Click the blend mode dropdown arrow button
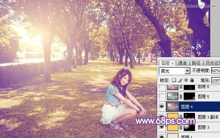This screenshot has width=220, height=138. (x=187, y=71)
